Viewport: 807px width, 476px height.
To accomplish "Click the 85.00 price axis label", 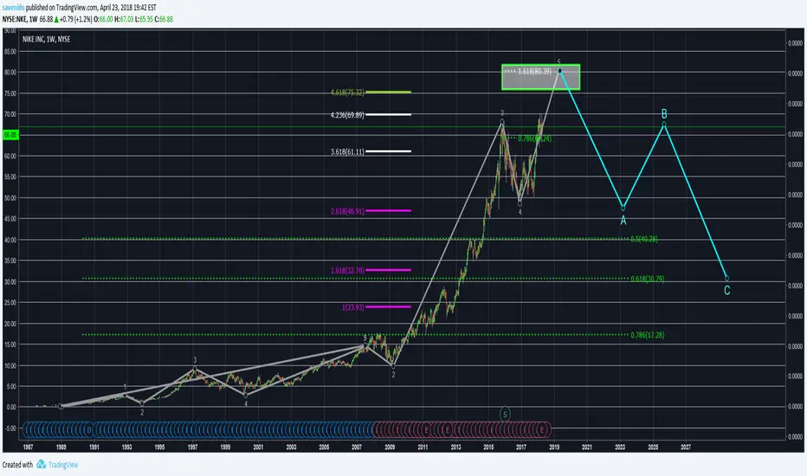I will tap(10, 51).
